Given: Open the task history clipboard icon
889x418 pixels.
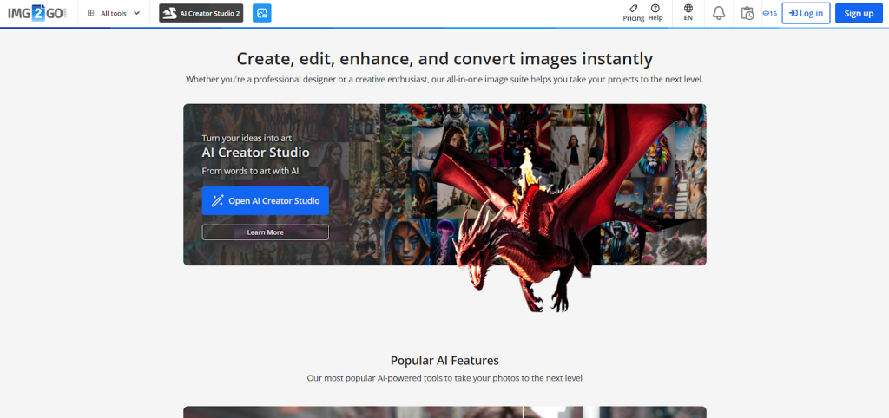Looking at the screenshot, I should [747, 13].
